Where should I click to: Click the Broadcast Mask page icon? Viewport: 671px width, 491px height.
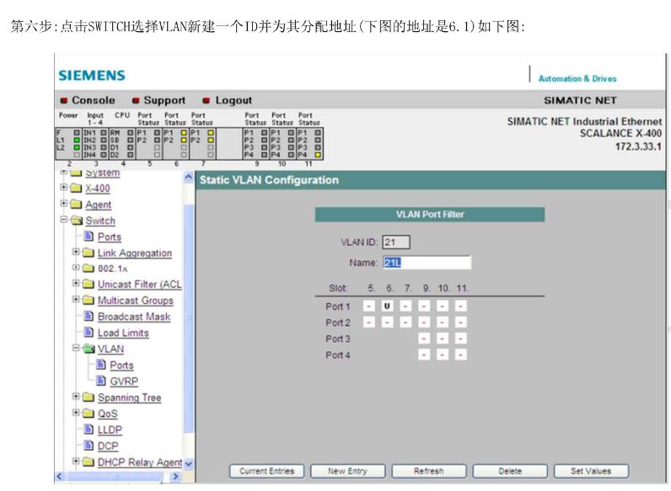point(89,316)
